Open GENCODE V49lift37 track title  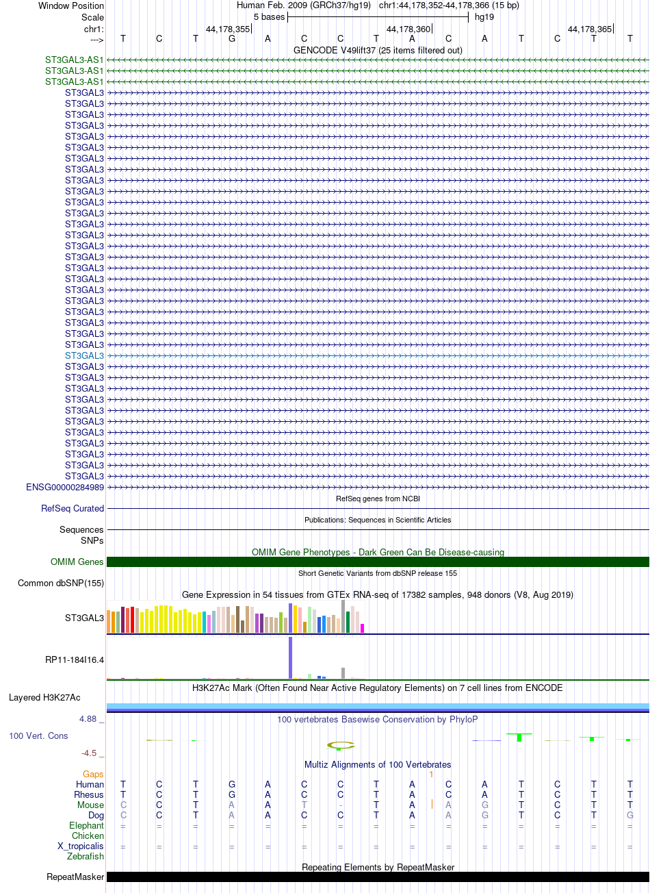378,50
